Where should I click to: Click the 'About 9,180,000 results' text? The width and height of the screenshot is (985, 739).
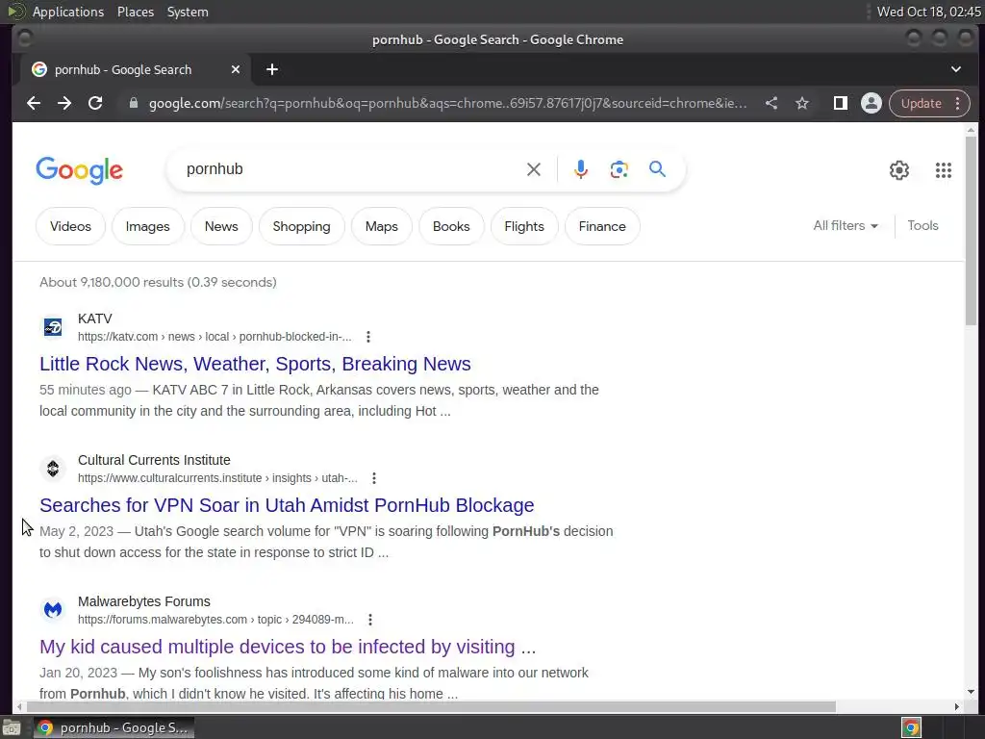(x=158, y=282)
